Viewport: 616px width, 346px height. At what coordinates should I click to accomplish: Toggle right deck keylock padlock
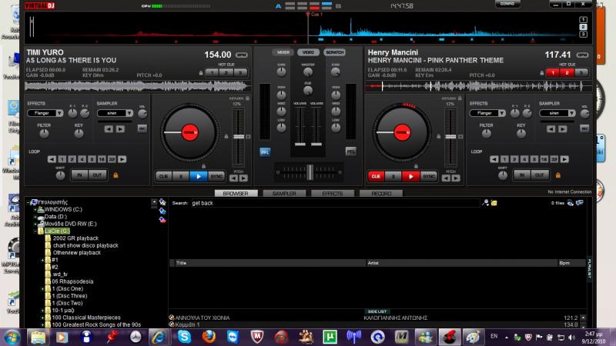click(460, 98)
